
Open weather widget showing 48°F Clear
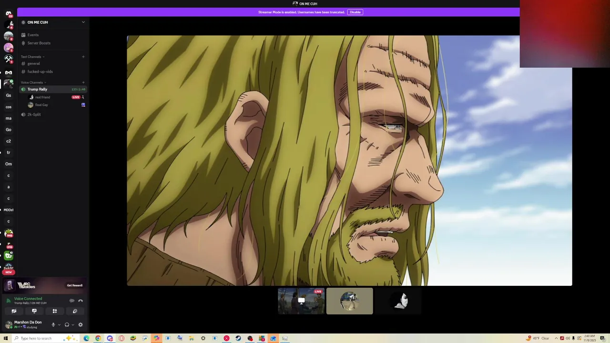point(538,338)
